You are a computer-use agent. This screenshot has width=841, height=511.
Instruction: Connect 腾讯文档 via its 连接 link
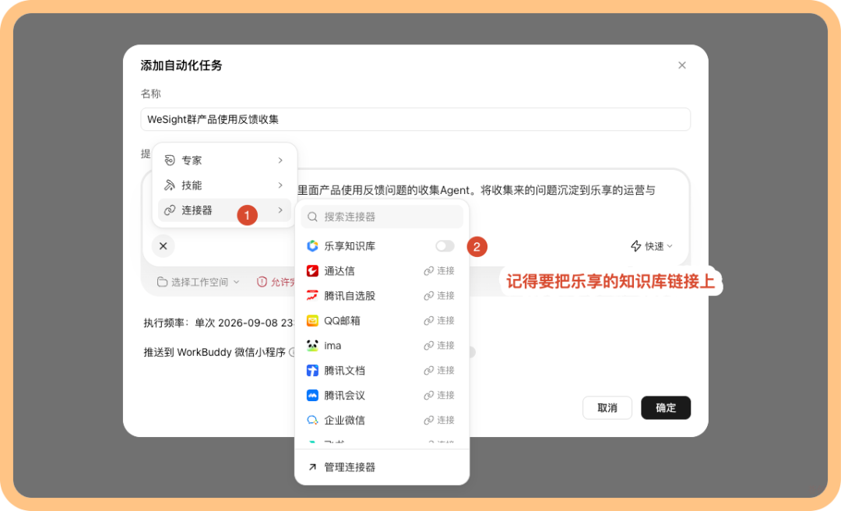coord(439,370)
